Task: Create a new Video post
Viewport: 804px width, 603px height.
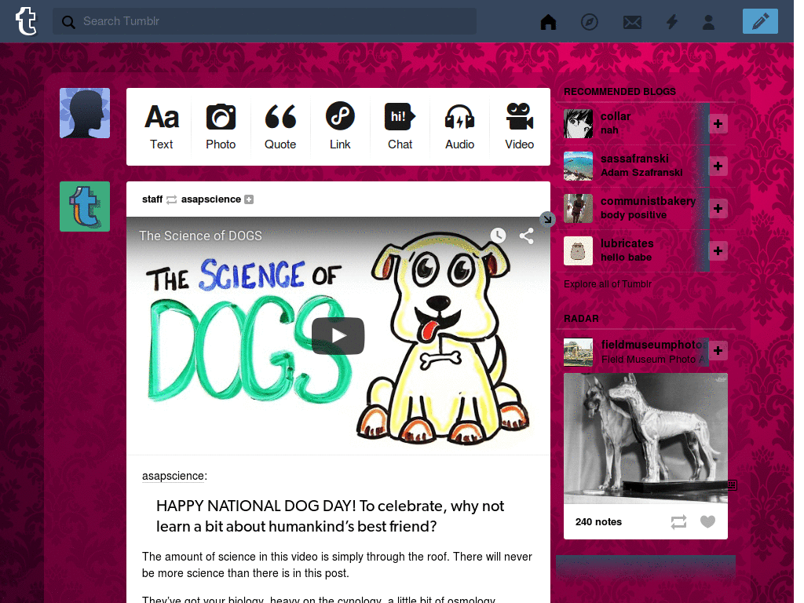Action: coord(520,126)
